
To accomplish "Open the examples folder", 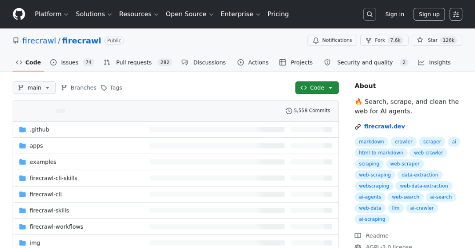I will (x=43, y=162).
